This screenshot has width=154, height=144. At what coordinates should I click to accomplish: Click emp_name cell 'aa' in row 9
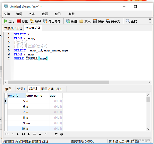tap(37, 123)
